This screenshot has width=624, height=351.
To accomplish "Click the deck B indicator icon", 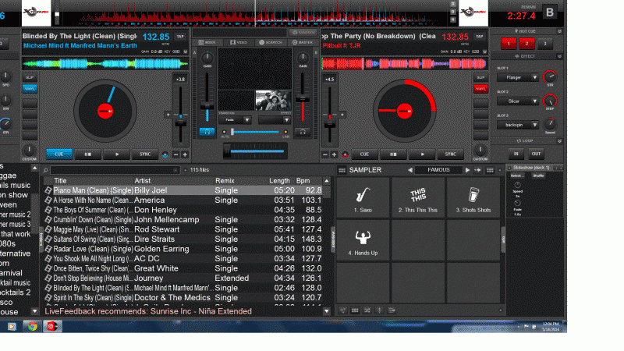I will [x=550, y=12].
